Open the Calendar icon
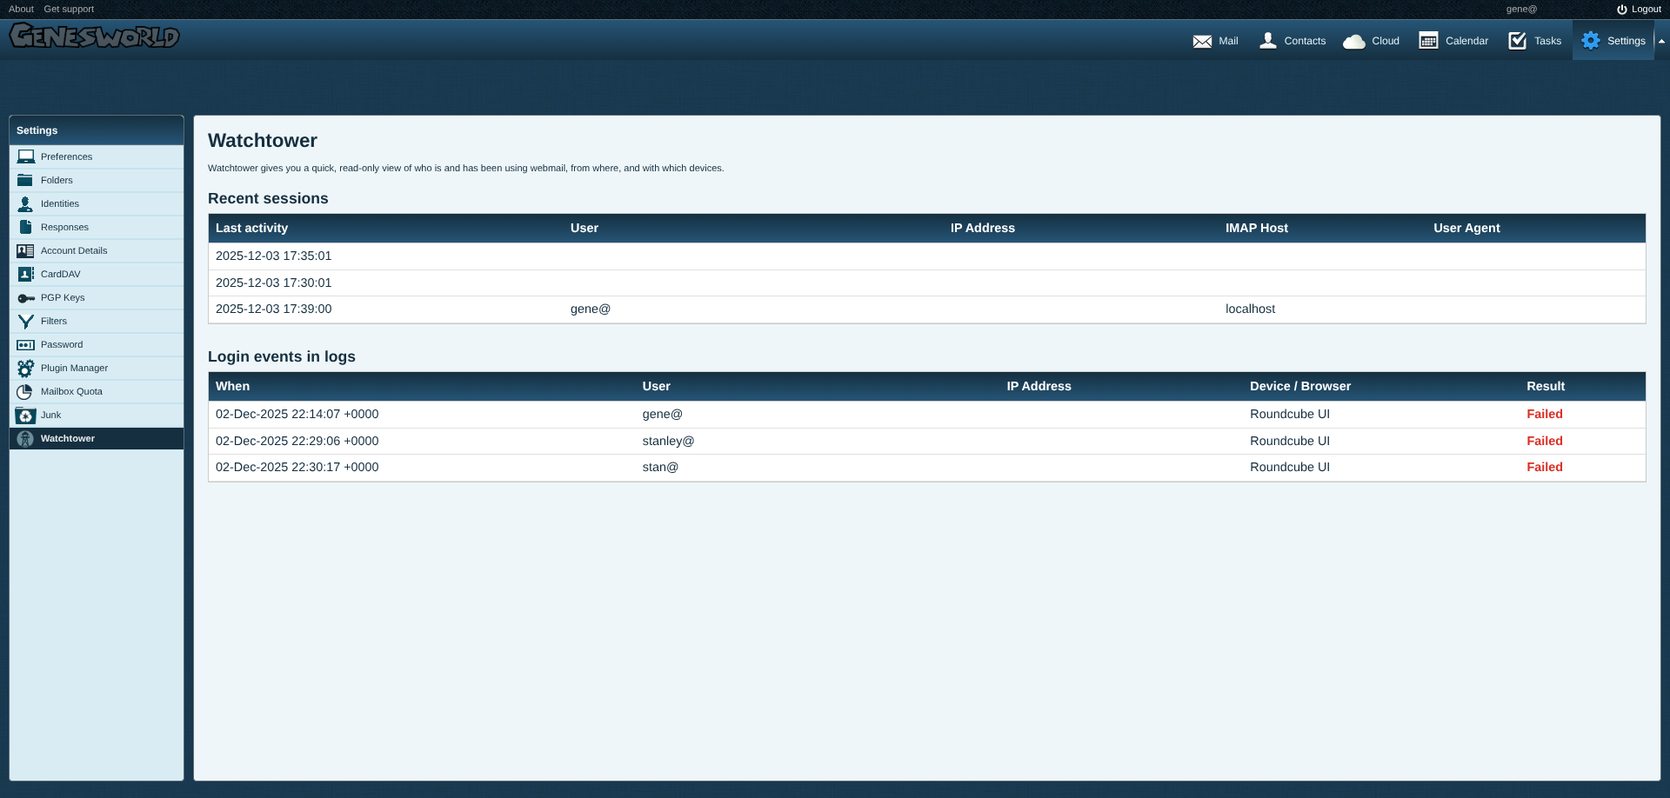 (x=1428, y=41)
